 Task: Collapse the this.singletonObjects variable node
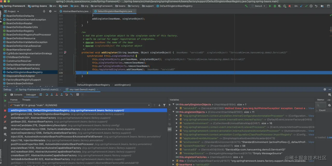(174, 112)
